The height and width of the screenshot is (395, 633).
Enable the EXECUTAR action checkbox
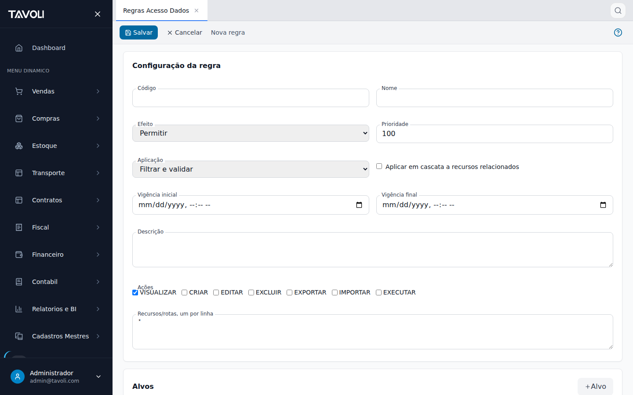click(379, 293)
